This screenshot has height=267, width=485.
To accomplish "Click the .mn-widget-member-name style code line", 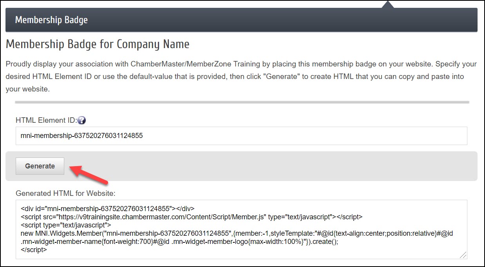I will click(x=179, y=242).
